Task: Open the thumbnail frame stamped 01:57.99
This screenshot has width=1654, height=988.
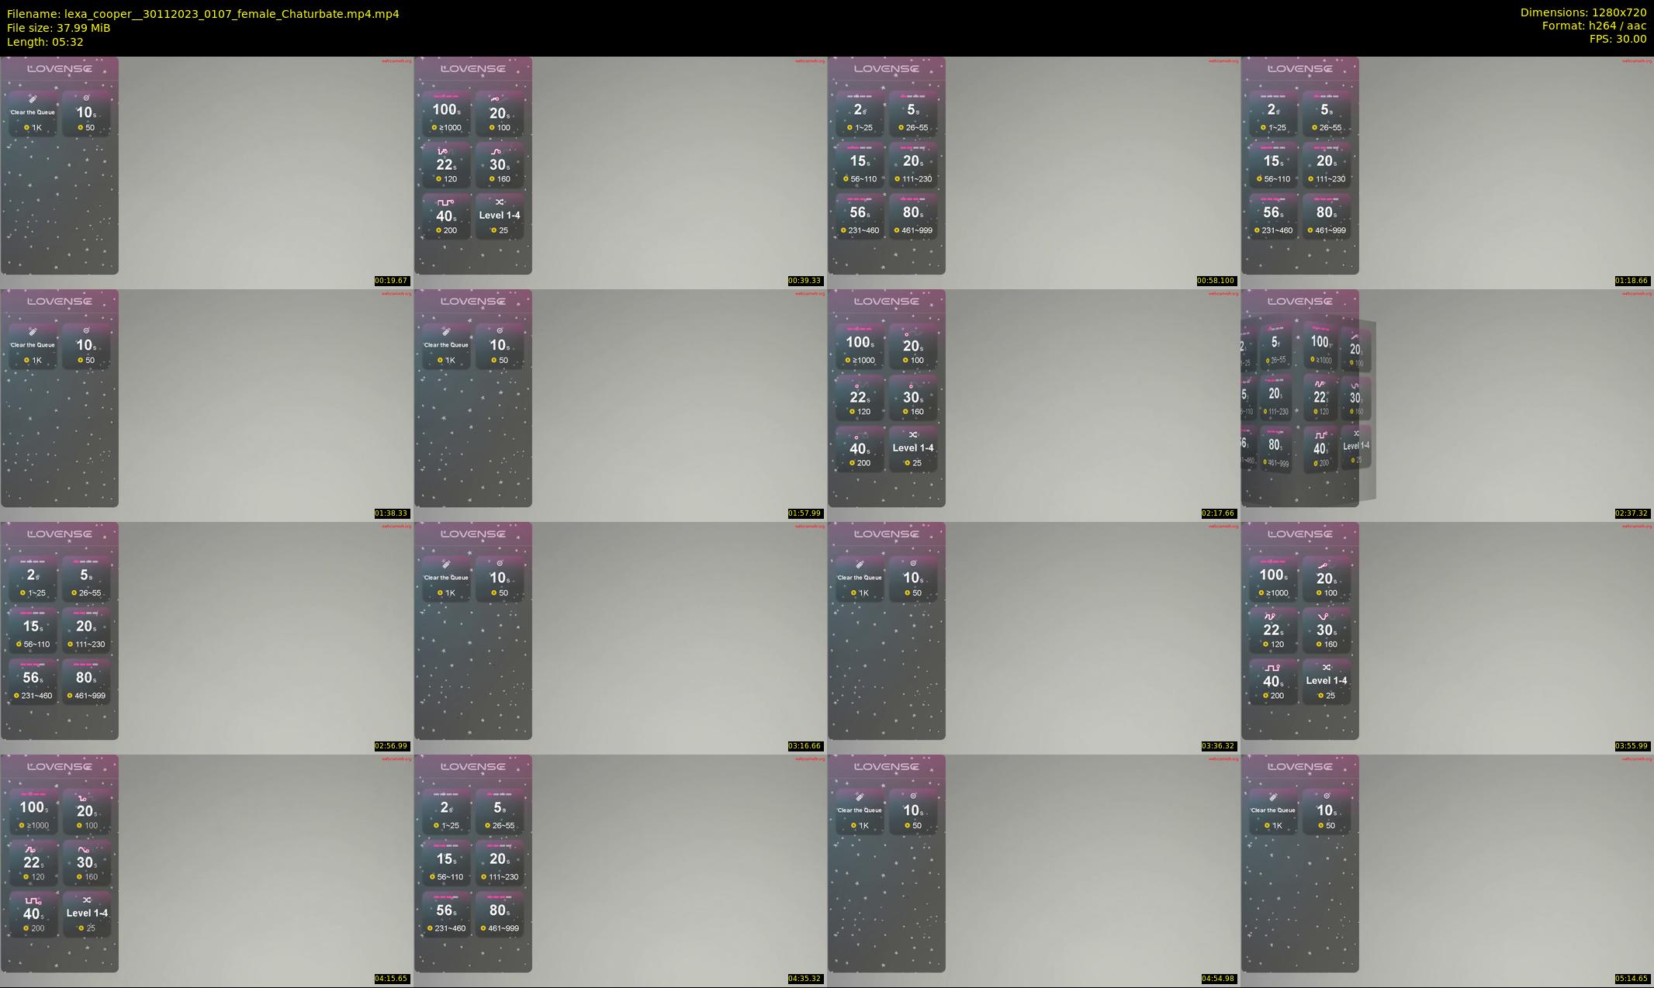Action: [x=620, y=405]
